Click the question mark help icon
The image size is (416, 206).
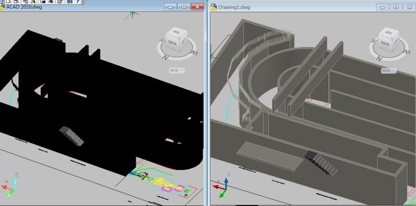coord(77,2)
